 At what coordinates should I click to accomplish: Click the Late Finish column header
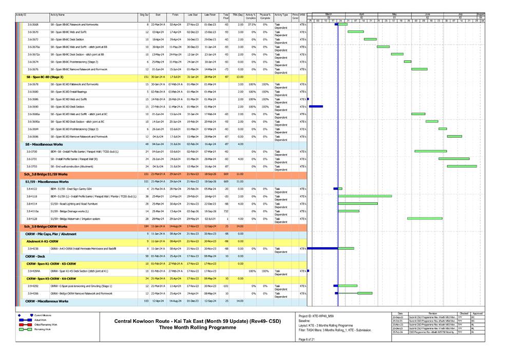210,16
